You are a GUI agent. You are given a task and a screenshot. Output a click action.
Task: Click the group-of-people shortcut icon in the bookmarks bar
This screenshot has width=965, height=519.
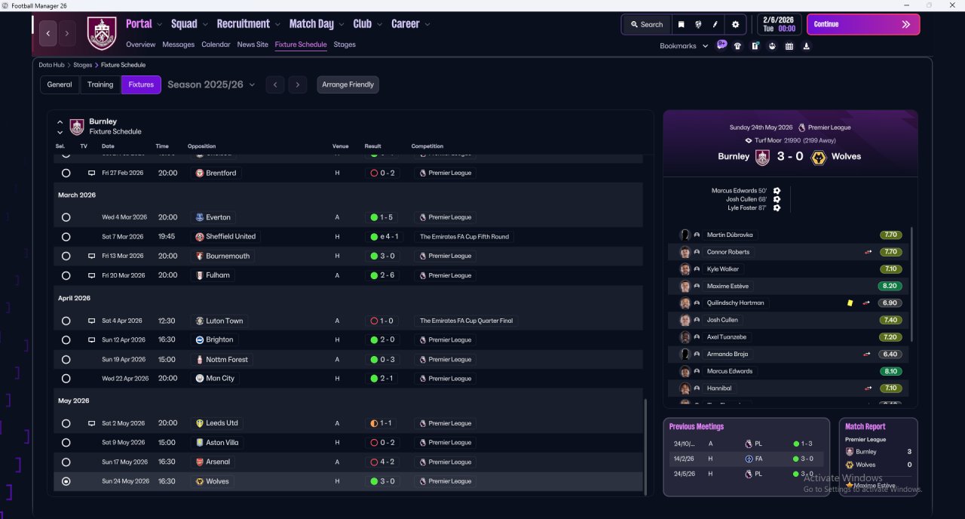pos(772,46)
